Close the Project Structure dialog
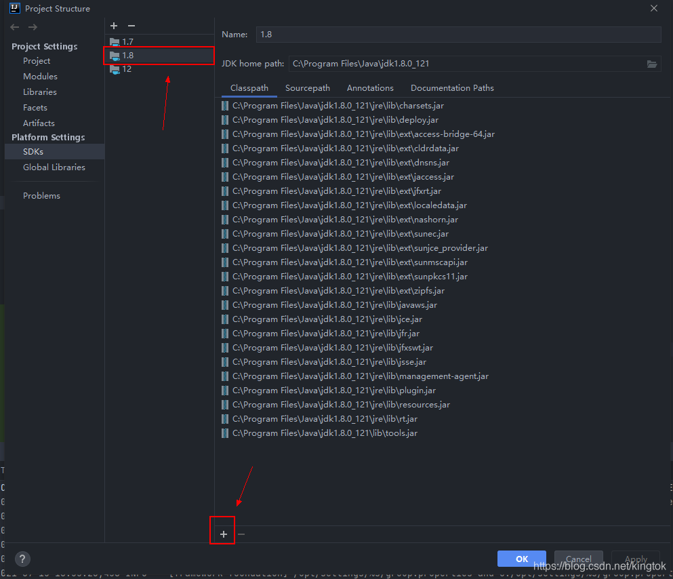 [654, 9]
